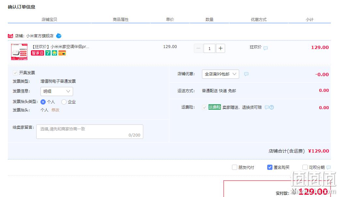The image size is (339, 197).
Task: Open the product thumbnail image
Action: pos(19,52)
